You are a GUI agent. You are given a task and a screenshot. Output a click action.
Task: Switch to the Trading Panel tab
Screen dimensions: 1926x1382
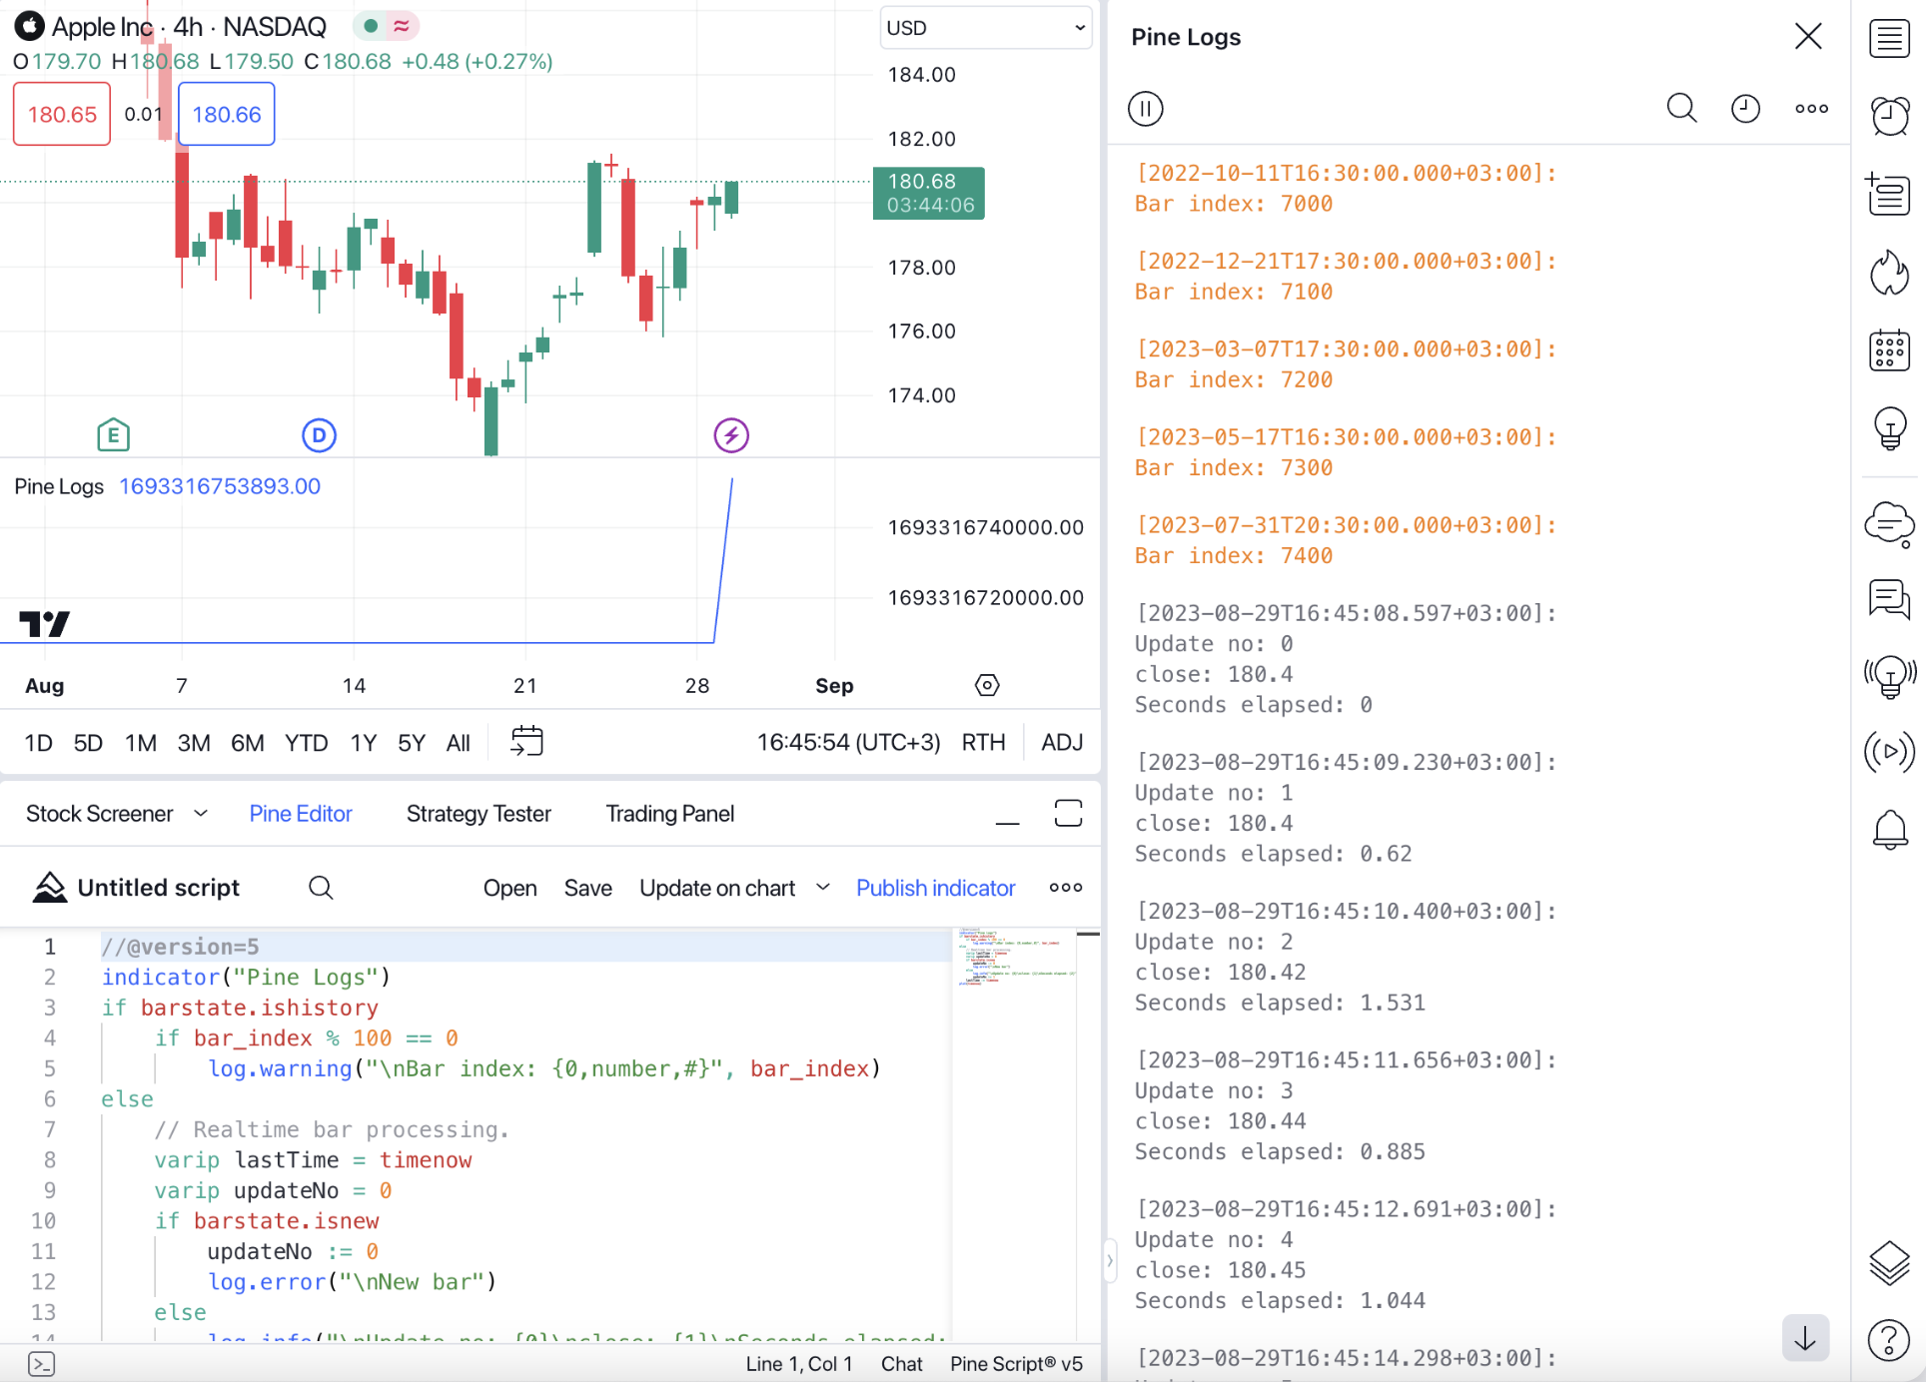click(x=669, y=814)
